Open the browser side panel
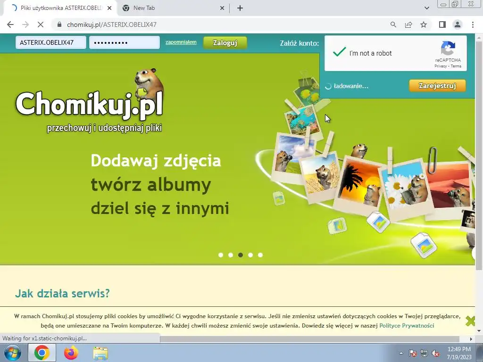Screen dimensions: 483x362 click(442, 25)
